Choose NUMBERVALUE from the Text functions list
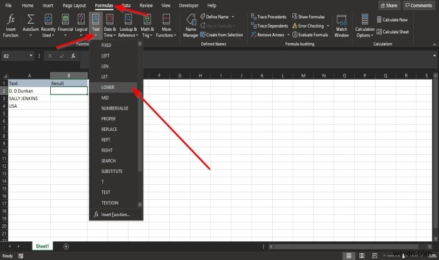 click(114, 108)
